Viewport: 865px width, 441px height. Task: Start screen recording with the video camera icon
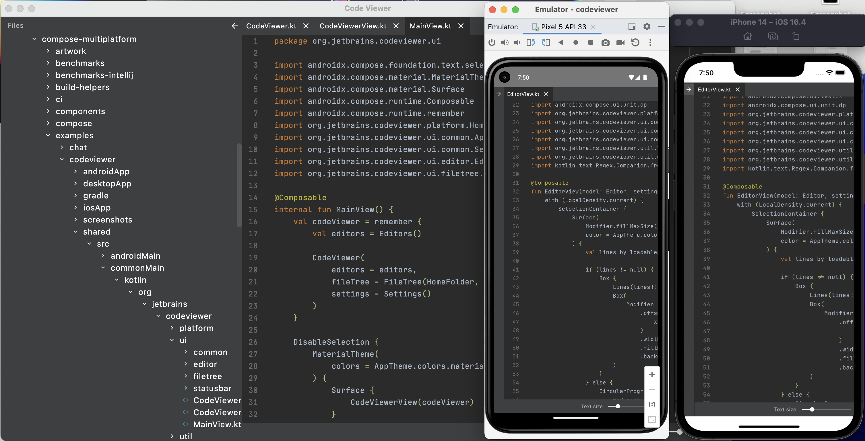620,43
